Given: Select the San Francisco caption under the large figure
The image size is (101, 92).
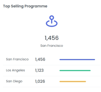Looking at the screenshot, I should pyautogui.click(x=52, y=46).
